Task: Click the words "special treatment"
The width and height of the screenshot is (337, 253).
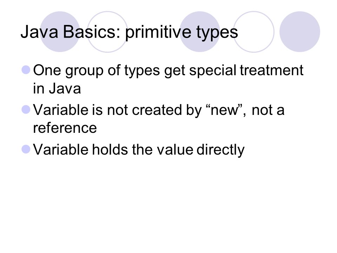Action: [246, 71]
